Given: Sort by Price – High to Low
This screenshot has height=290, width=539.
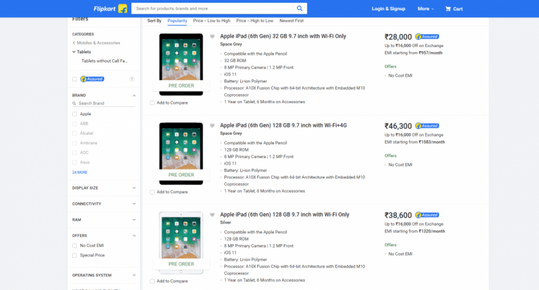Looking at the screenshot, I should [255, 21].
